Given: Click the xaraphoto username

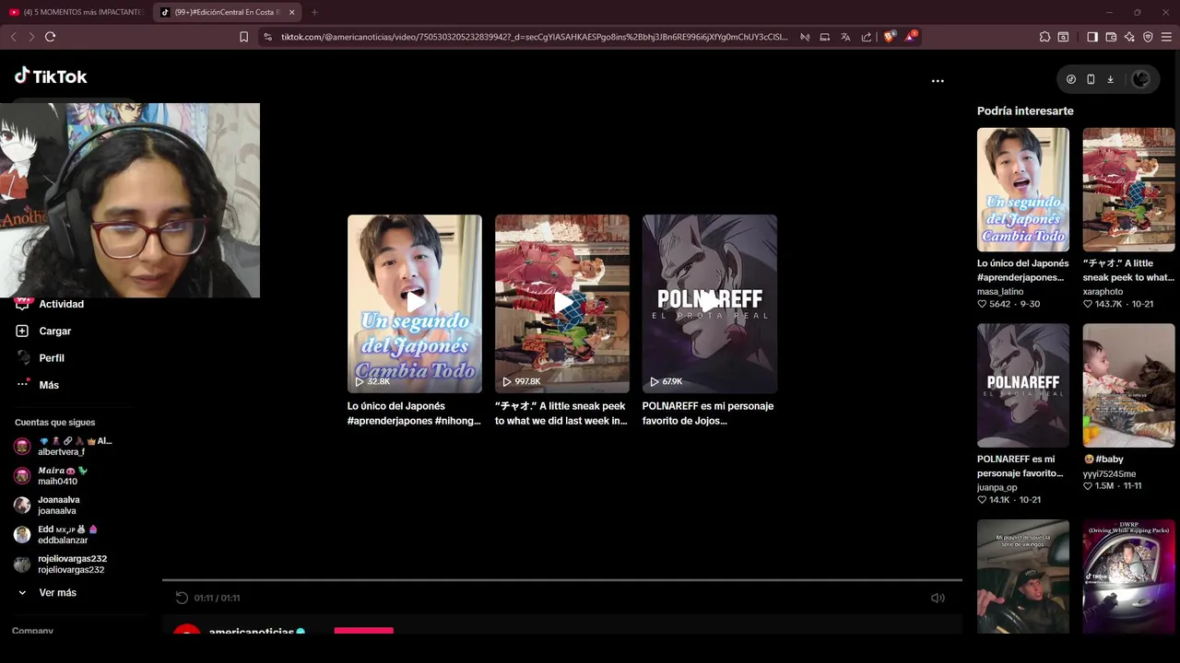Looking at the screenshot, I should [1103, 292].
